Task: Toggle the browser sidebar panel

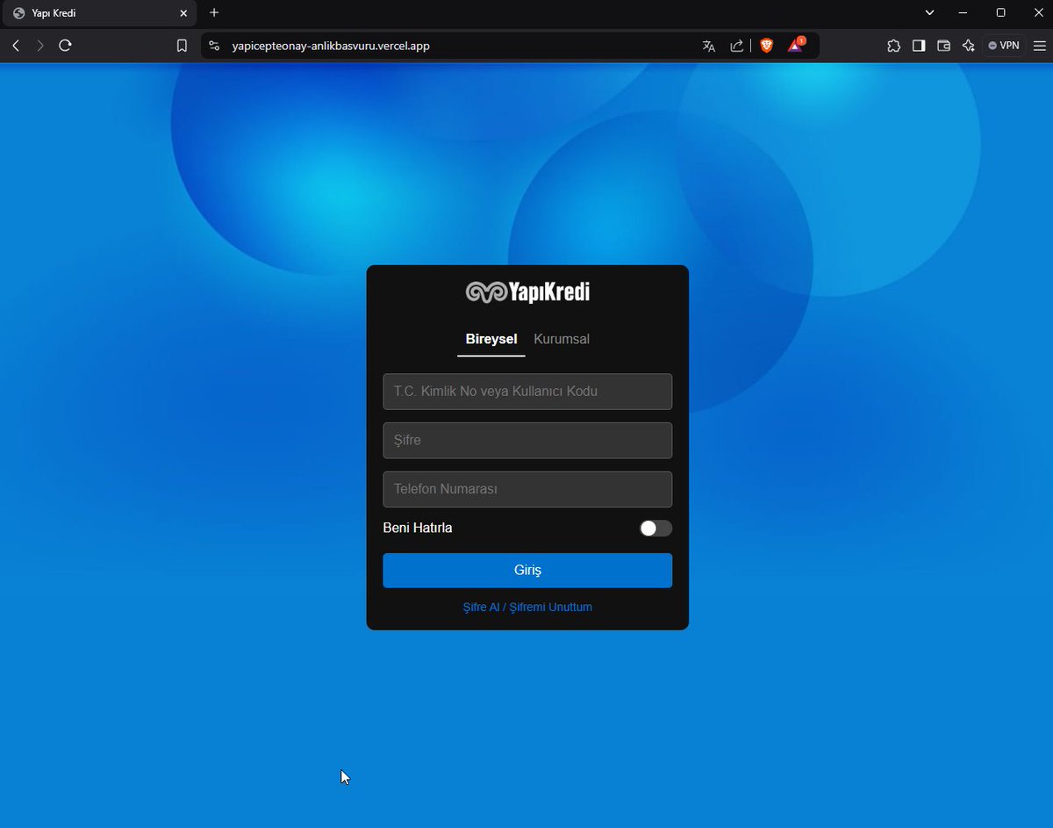Action: (x=919, y=46)
